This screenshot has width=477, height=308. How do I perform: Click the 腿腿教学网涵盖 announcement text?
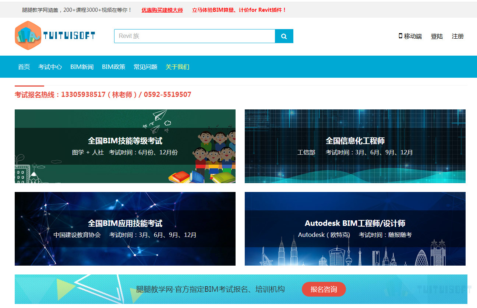coord(77,10)
